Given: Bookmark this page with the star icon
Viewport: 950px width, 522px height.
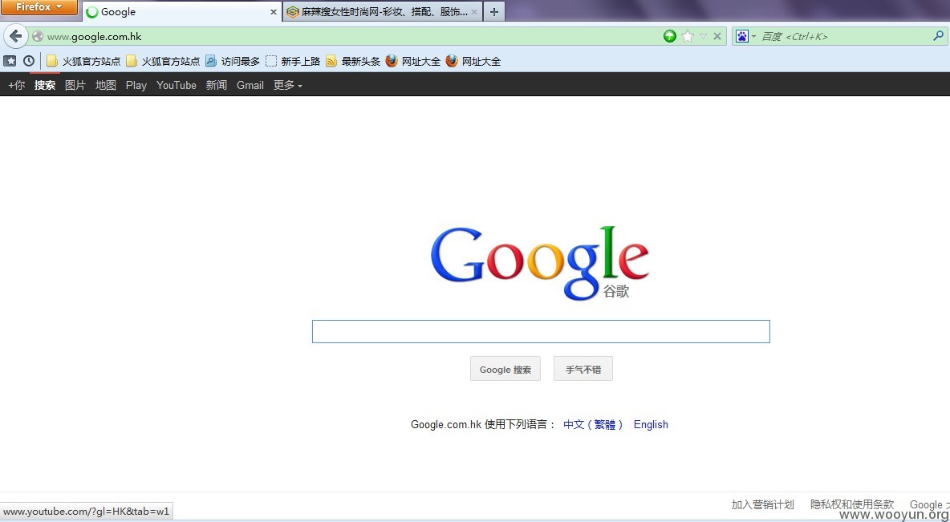Looking at the screenshot, I should pyautogui.click(x=687, y=36).
